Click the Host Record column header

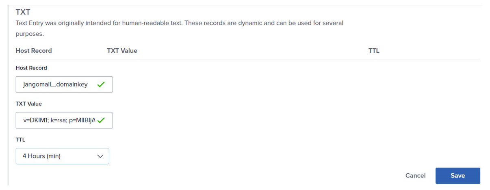[34, 51]
